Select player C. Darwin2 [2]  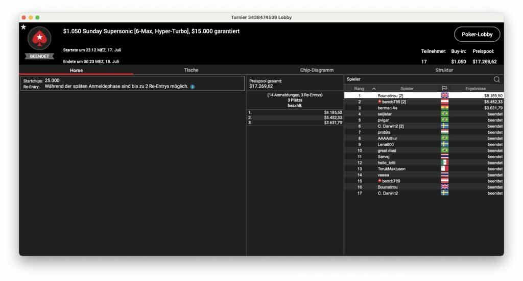pos(391,126)
